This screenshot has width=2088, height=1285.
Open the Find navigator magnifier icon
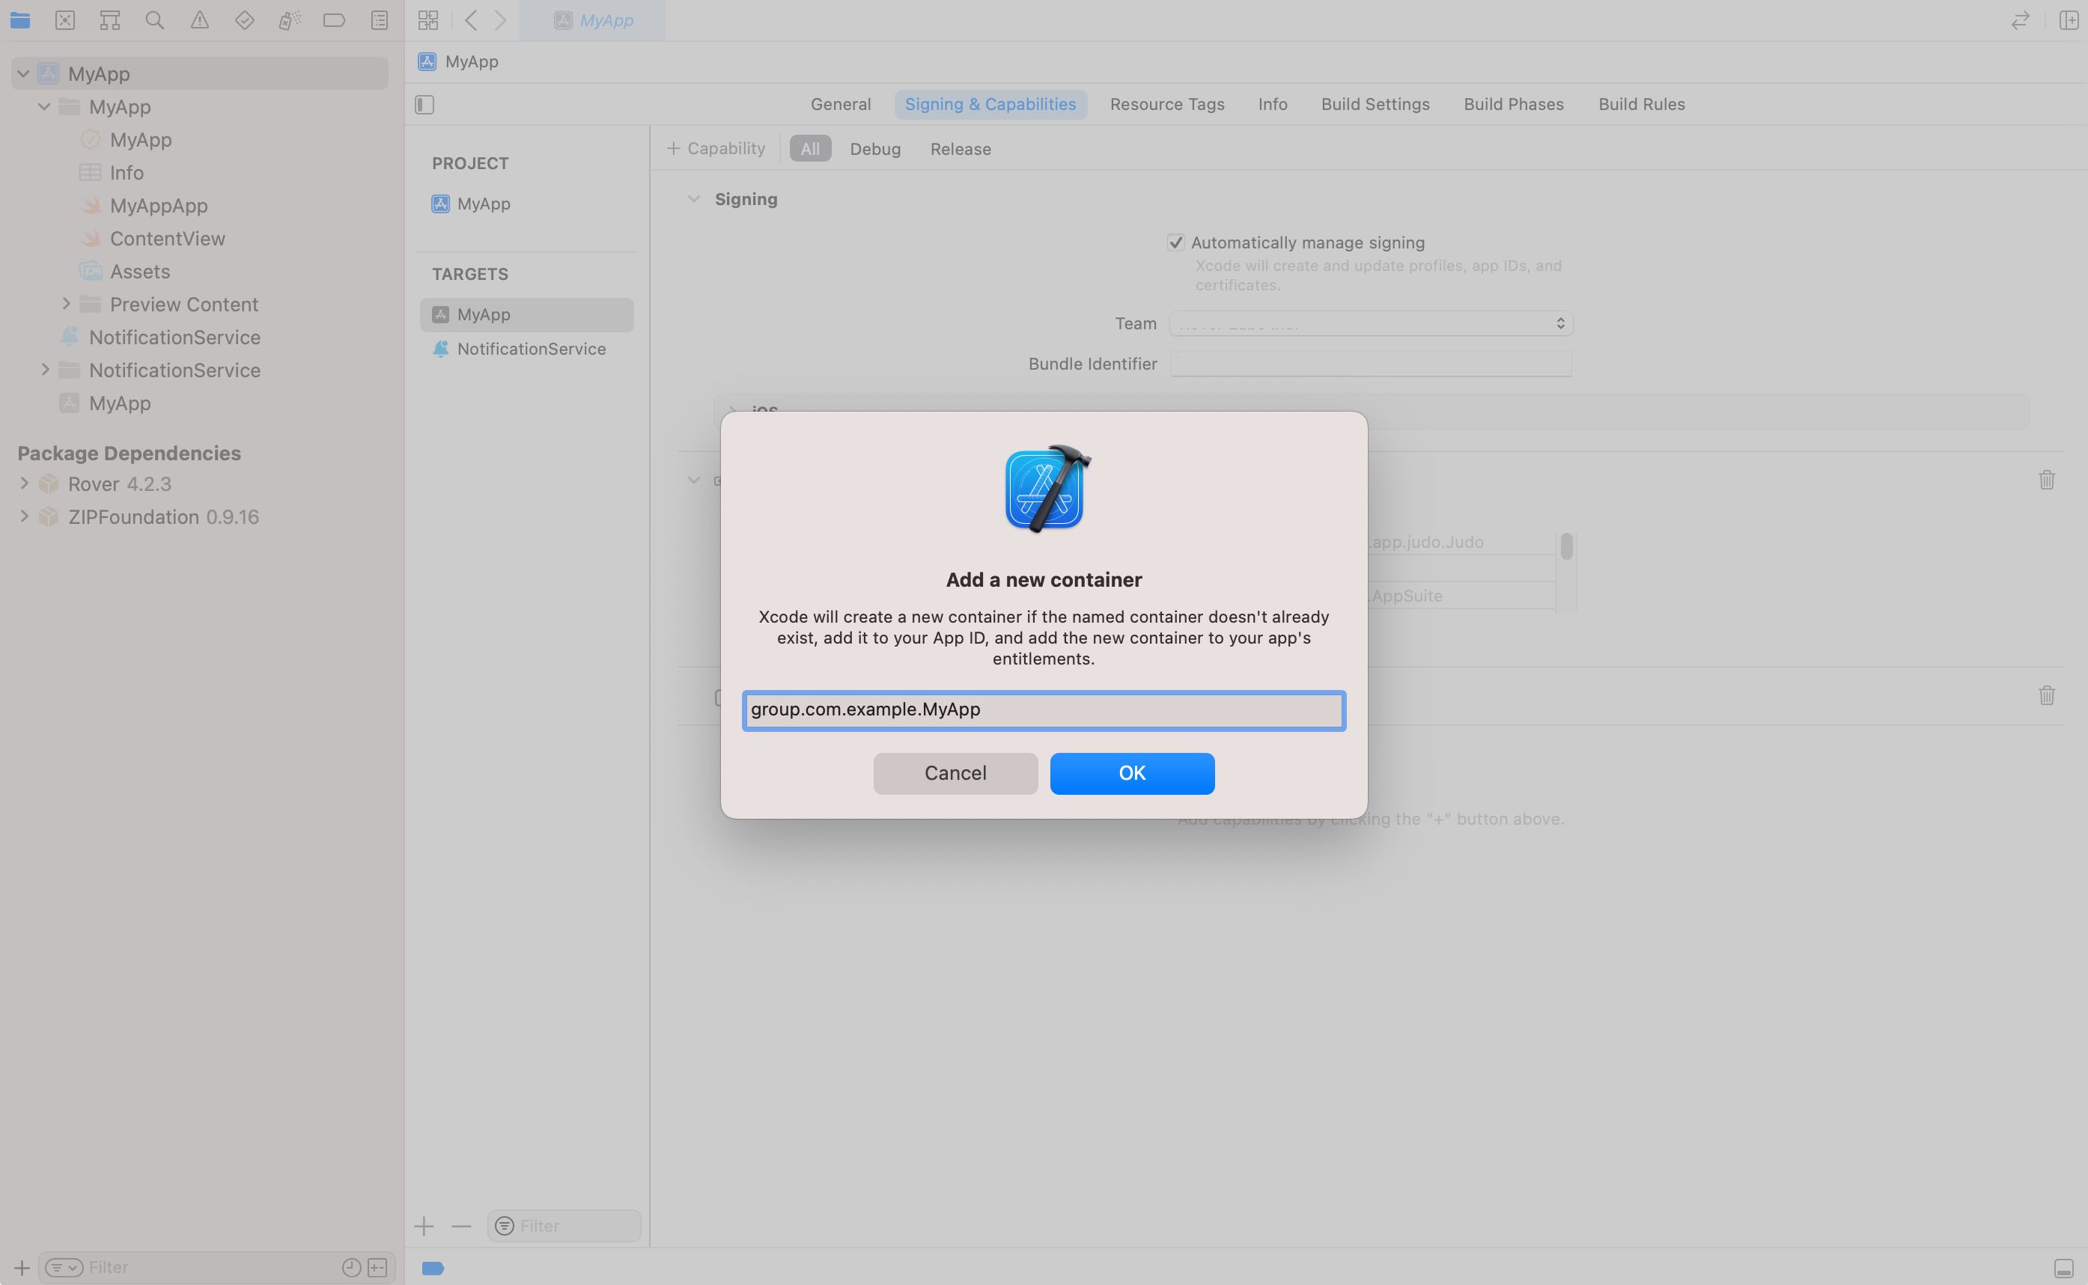(155, 19)
